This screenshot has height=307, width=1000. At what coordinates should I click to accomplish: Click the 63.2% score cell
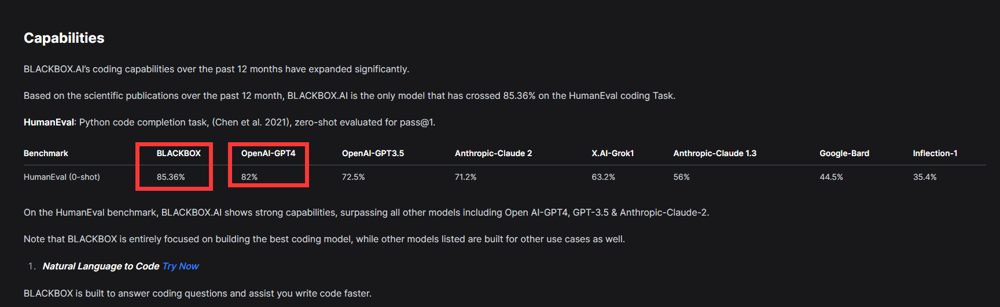point(603,177)
